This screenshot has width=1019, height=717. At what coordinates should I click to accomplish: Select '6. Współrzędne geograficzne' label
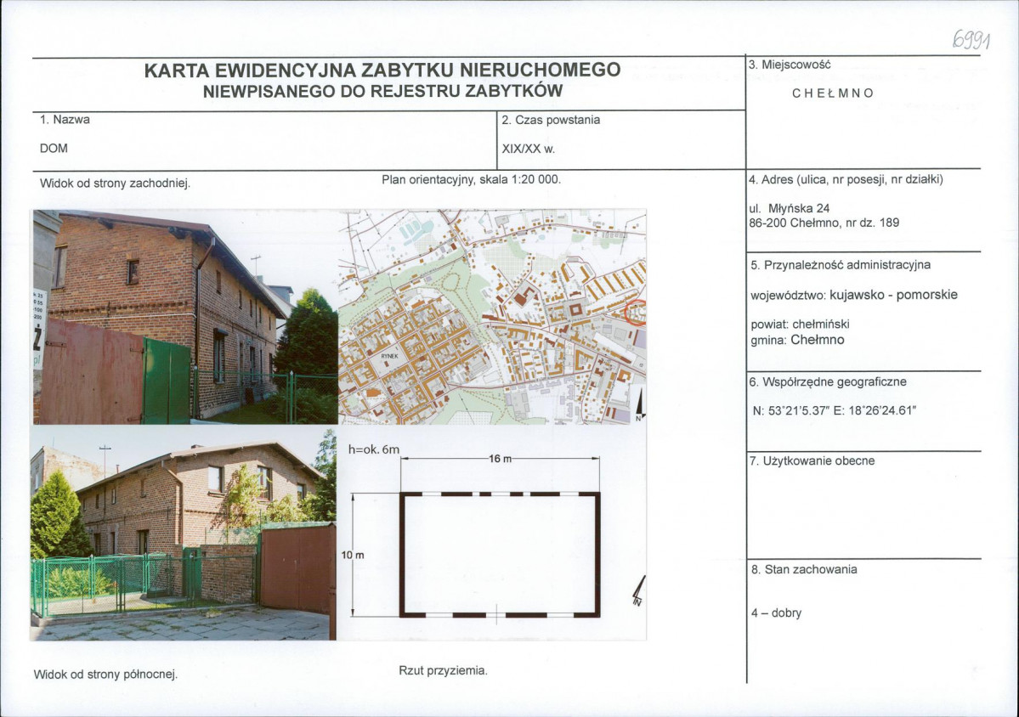coord(827,382)
